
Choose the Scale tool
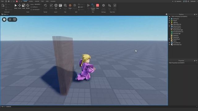24,6
